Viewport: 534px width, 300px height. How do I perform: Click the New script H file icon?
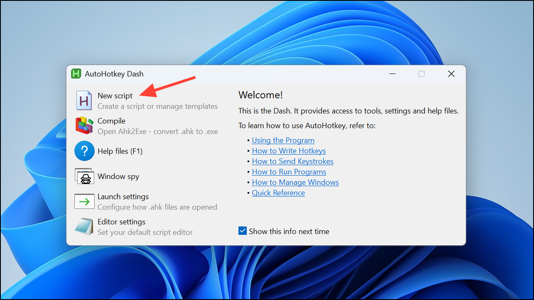pos(84,100)
